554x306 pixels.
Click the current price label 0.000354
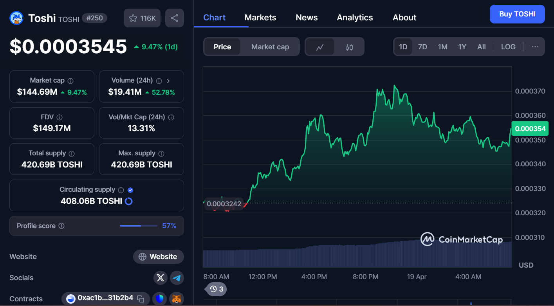coord(530,129)
